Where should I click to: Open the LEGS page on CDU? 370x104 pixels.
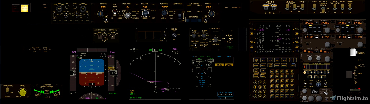263,65
